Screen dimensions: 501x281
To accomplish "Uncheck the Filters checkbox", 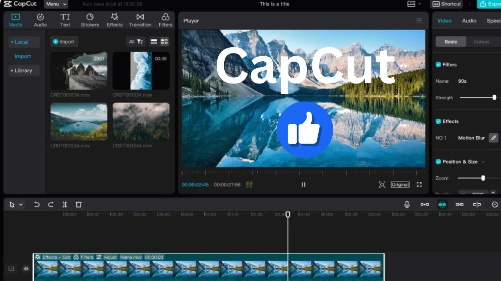I will pos(438,64).
